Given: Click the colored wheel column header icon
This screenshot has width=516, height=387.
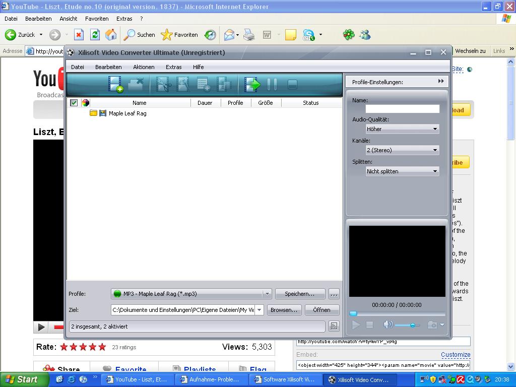Looking at the screenshot, I should (x=85, y=103).
